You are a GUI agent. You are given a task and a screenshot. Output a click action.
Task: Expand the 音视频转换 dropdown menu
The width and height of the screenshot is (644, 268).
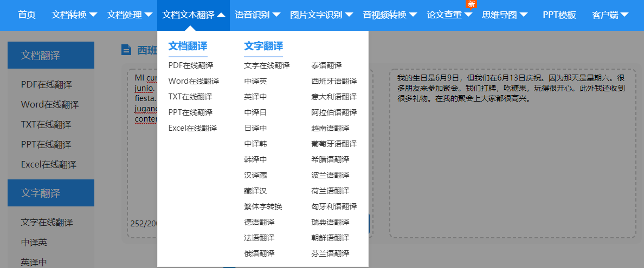pos(390,15)
